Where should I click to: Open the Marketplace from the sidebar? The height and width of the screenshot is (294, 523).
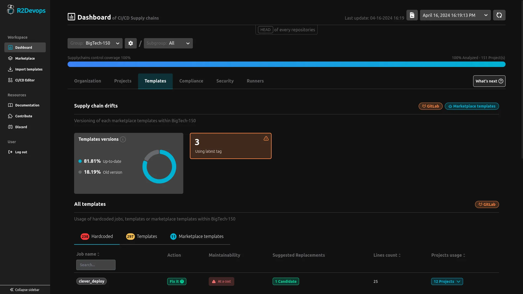tap(25, 58)
